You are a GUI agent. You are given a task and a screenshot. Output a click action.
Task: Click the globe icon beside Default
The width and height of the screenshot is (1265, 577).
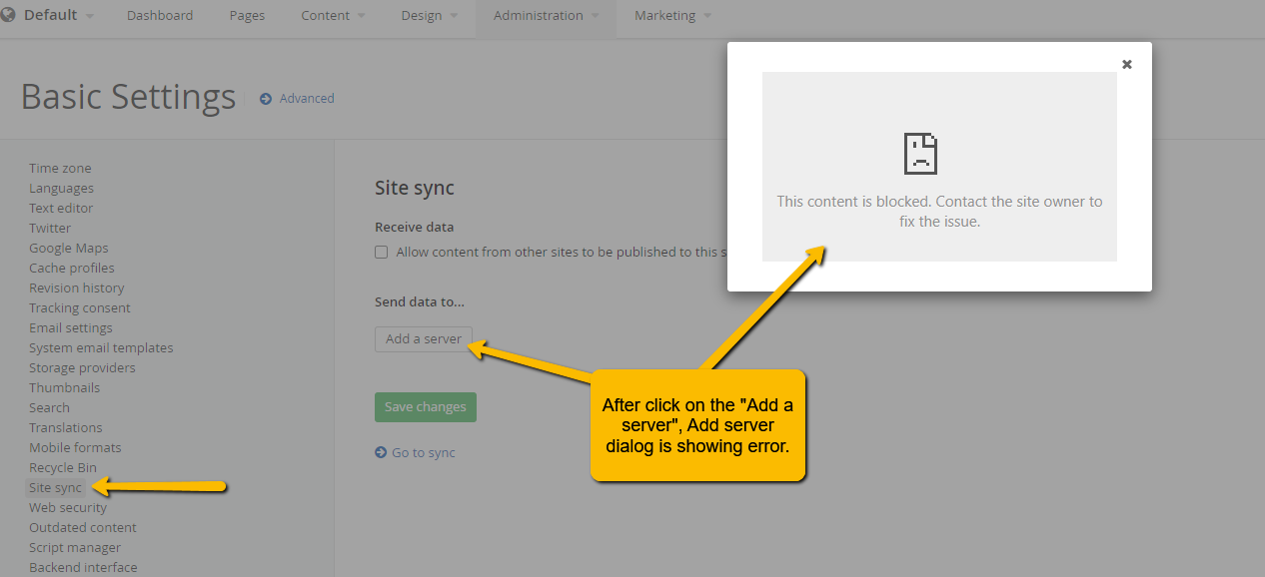click(x=8, y=15)
